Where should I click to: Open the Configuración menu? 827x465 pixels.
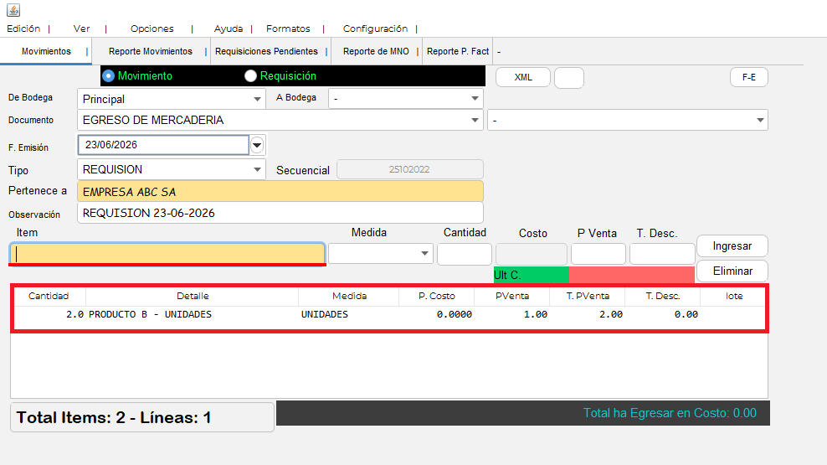[375, 28]
